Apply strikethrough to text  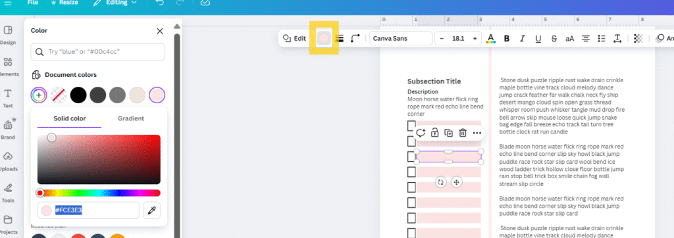click(x=554, y=39)
